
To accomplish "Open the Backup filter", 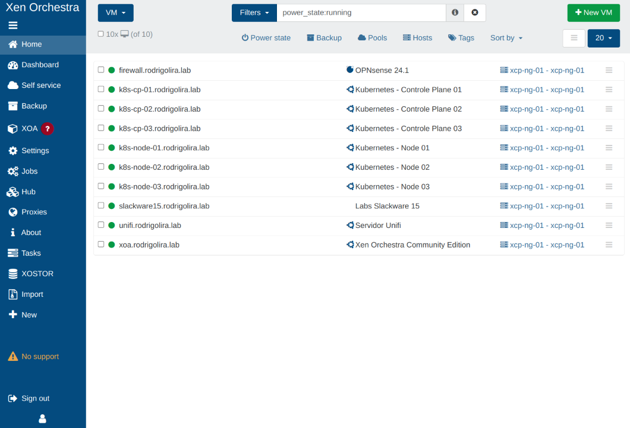I will (x=325, y=38).
